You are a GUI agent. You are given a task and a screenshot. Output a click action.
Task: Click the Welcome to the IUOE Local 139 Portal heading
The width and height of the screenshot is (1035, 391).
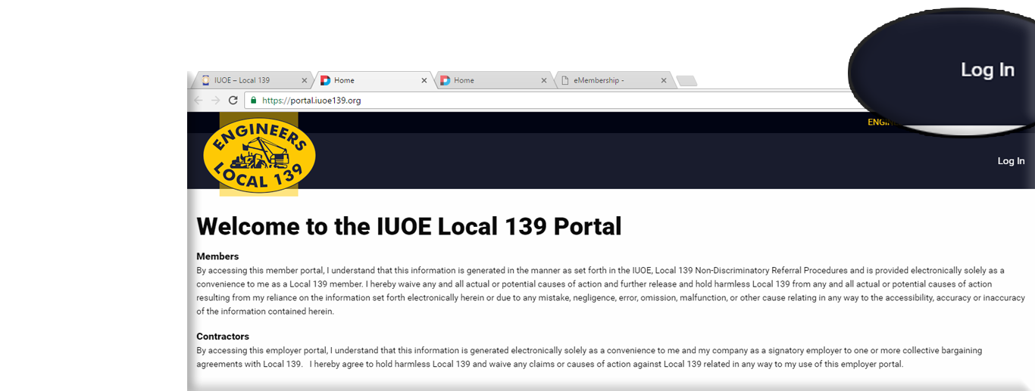[409, 227]
